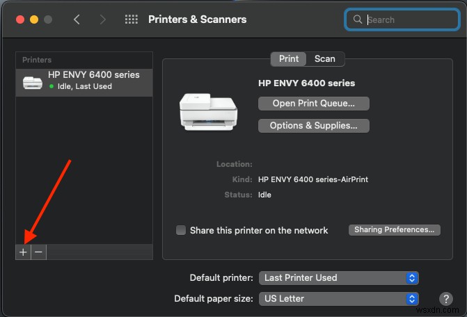Click the magnifier icon in search field
The height and width of the screenshot is (317, 467).
[x=358, y=20]
